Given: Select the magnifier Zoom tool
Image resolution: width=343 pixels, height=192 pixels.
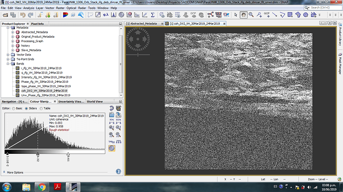Looking at the screenshot, I should point(251,15).
